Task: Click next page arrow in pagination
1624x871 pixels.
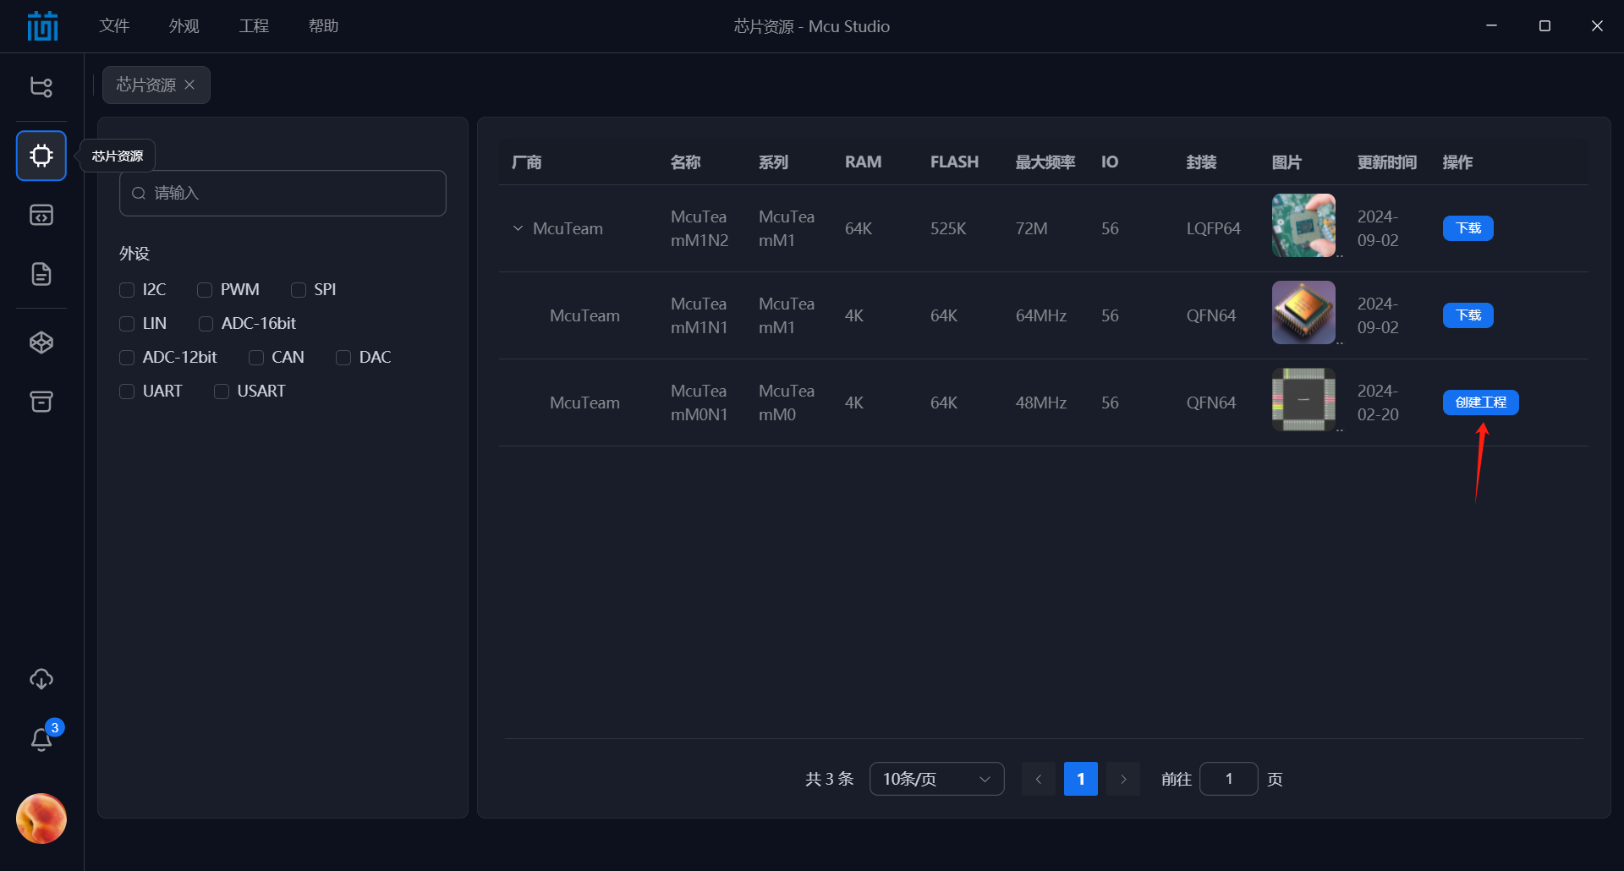Action: [1123, 779]
